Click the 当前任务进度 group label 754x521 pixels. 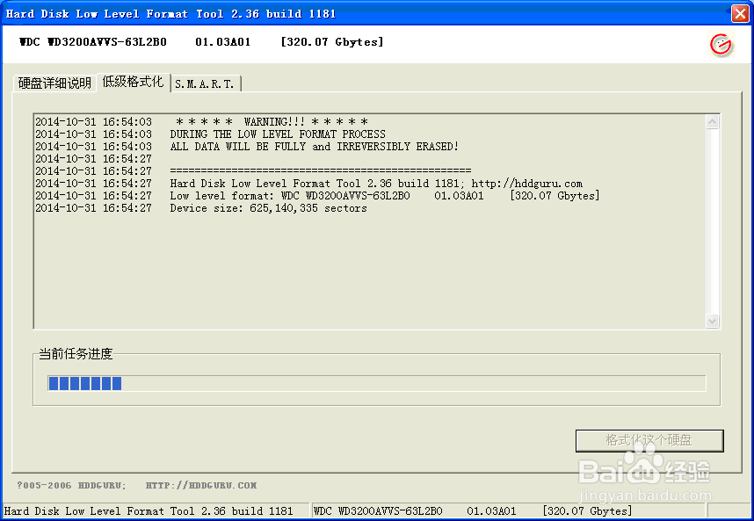coord(76,354)
